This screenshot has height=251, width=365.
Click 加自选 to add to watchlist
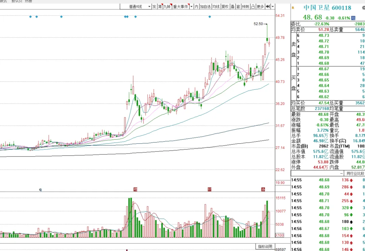click(x=205, y=6)
